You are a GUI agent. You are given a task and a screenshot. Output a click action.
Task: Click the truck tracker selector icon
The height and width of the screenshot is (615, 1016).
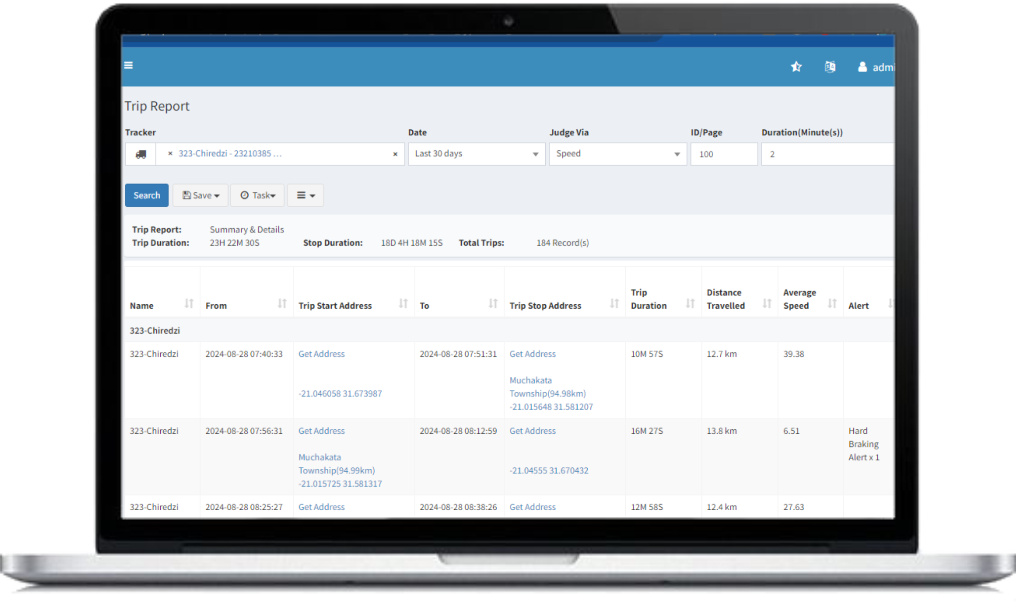pos(141,154)
